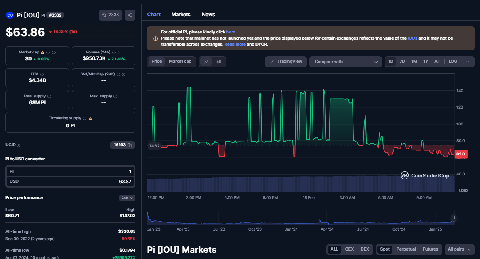
Task: Select the Price chart toggle
Action: (157, 62)
